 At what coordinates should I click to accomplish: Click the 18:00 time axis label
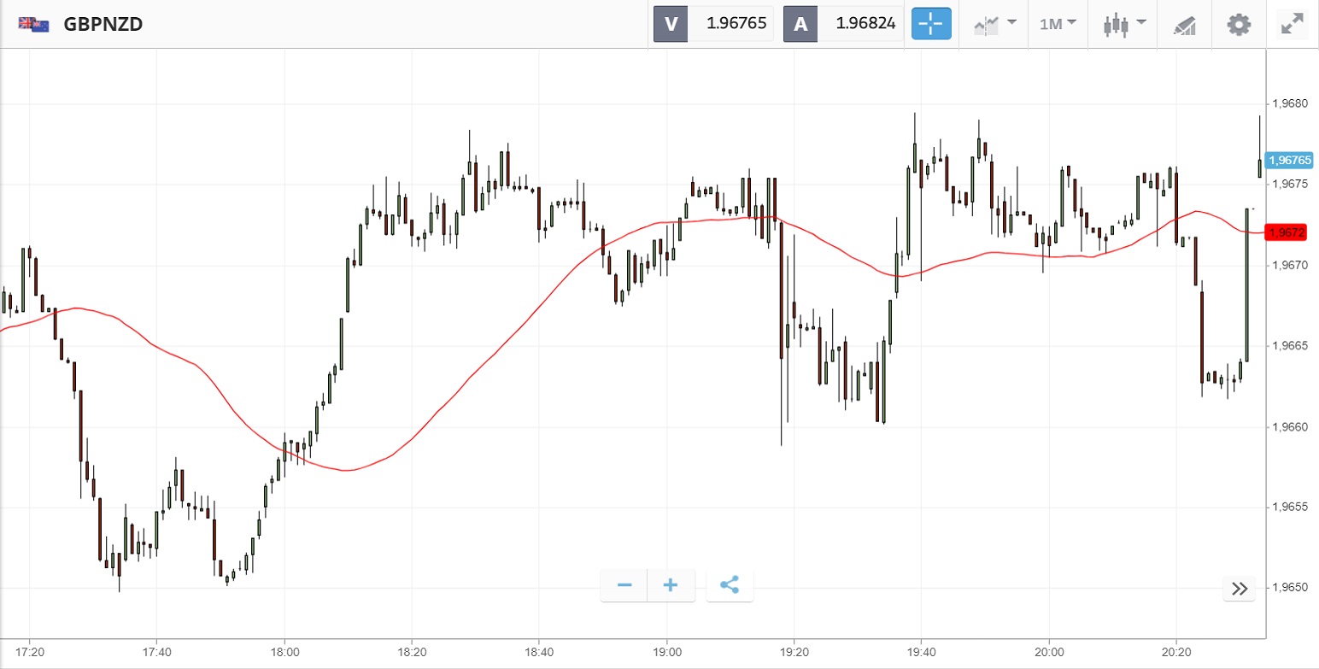[284, 651]
